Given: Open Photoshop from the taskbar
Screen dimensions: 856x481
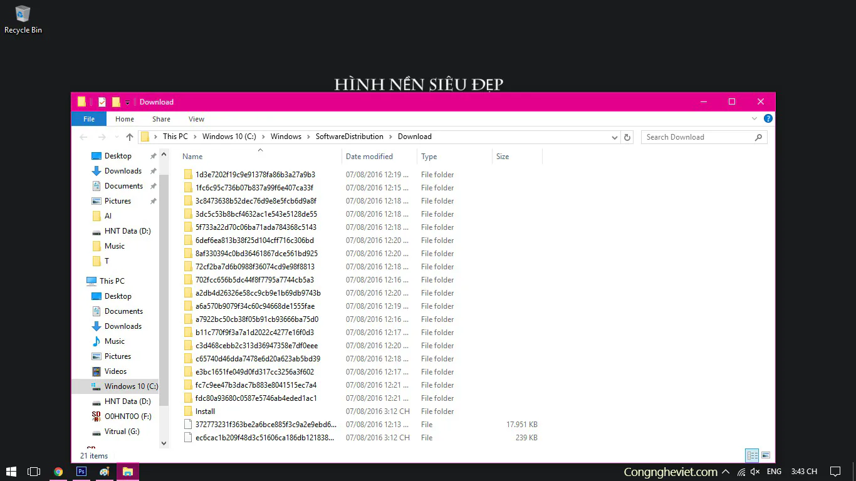Looking at the screenshot, I should click(x=81, y=472).
